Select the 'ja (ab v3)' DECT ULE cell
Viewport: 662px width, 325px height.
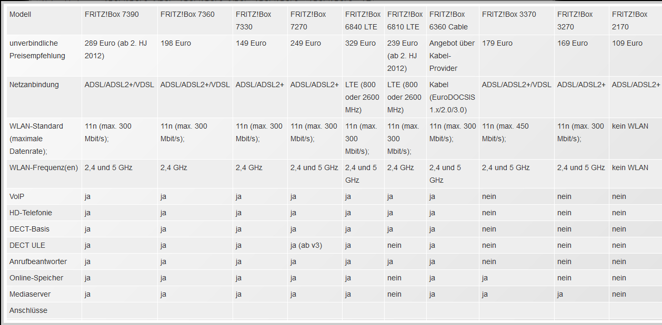coord(306,246)
